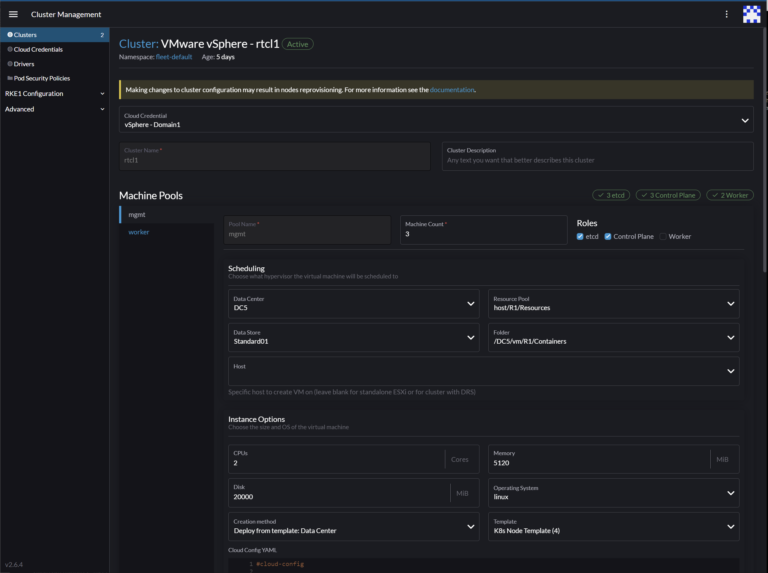Disable the Control Plane role checkbox

point(608,236)
